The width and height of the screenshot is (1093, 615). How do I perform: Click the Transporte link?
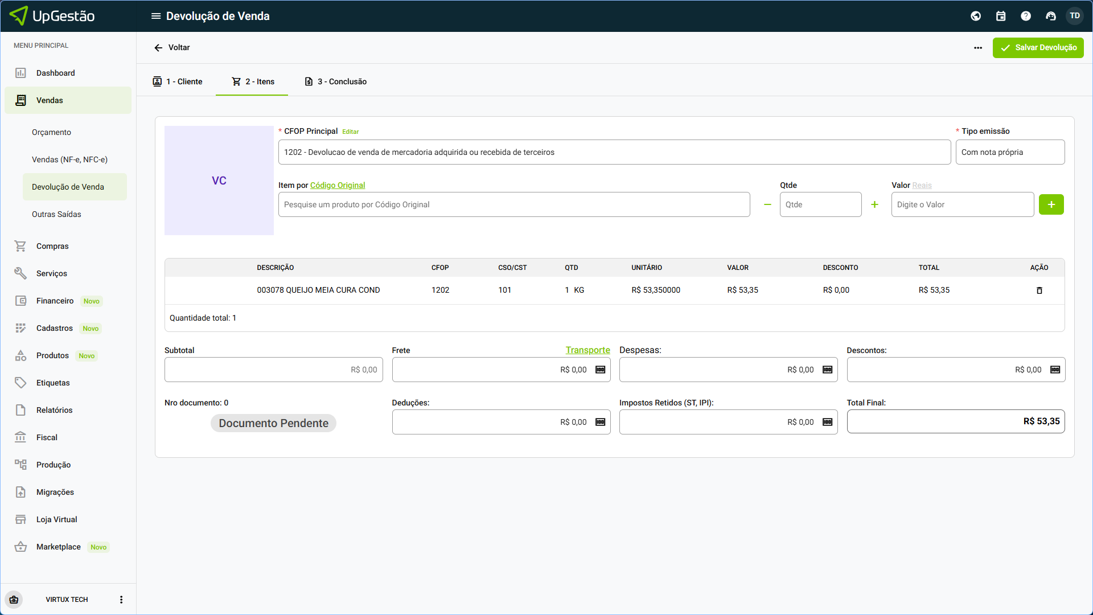[x=587, y=350]
